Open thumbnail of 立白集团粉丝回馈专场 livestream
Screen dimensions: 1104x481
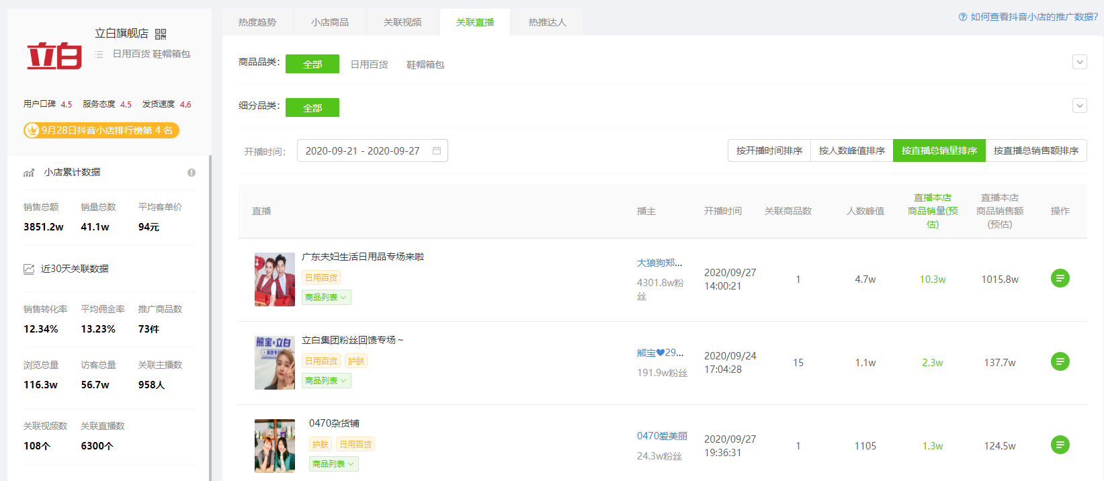point(275,363)
